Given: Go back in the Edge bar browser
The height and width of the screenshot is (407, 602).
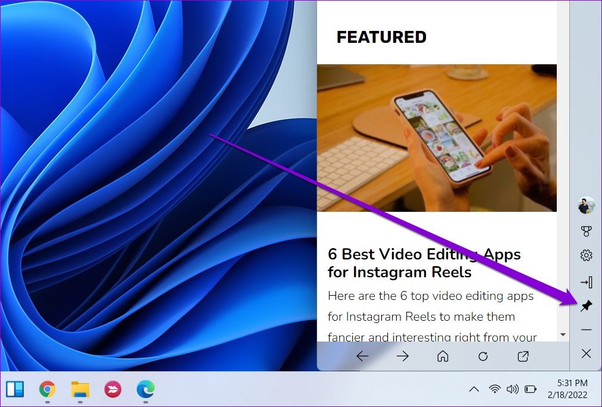Looking at the screenshot, I should pyautogui.click(x=362, y=356).
